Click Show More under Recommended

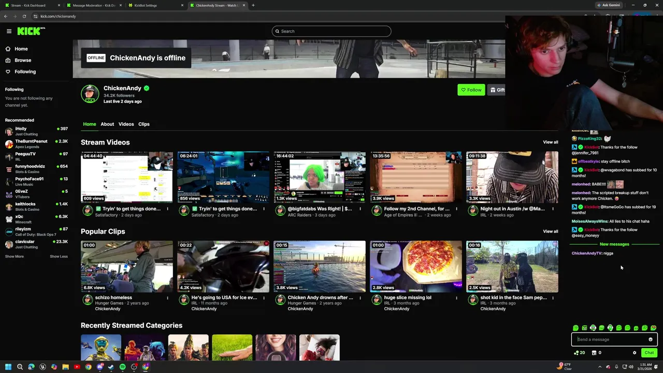pos(15,256)
